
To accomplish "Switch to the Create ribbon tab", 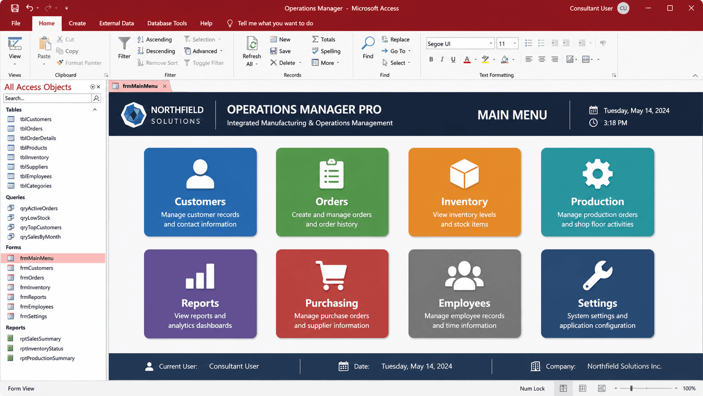I will click(x=77, y=23).
